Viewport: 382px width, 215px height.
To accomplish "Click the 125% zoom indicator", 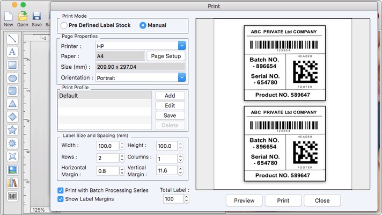I will click(39, 210).
